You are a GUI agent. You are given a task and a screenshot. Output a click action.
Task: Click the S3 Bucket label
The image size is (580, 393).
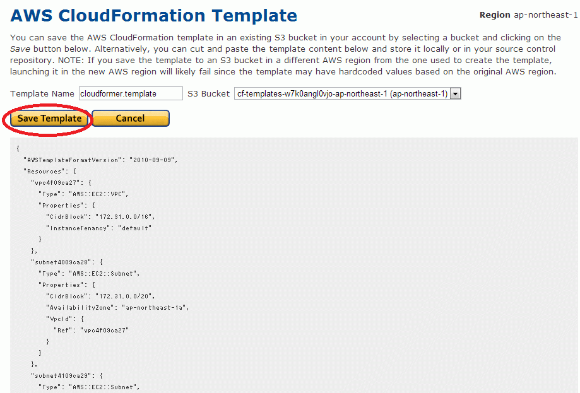209,94
